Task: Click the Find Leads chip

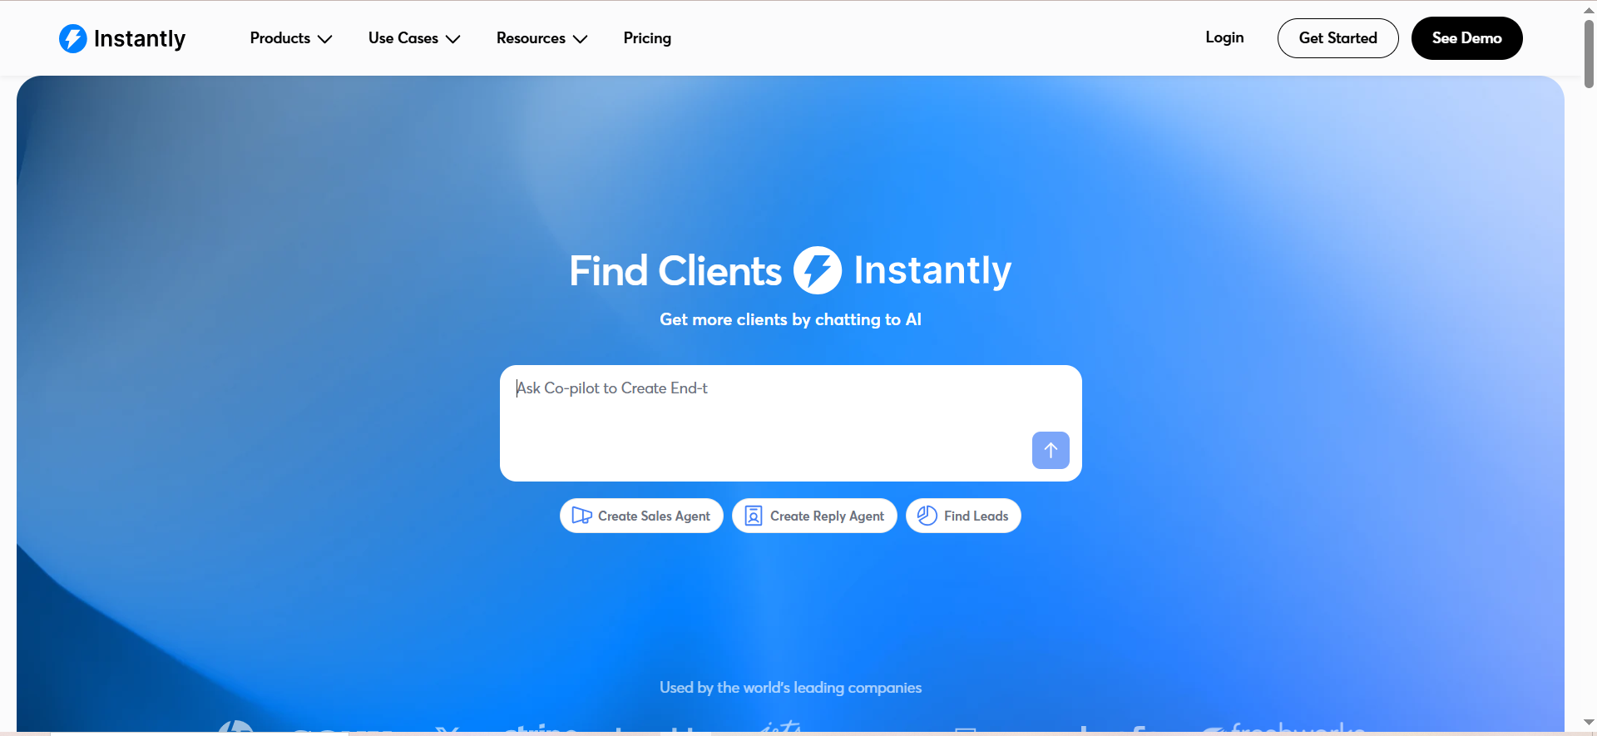Action: click(x=963, y=516)
